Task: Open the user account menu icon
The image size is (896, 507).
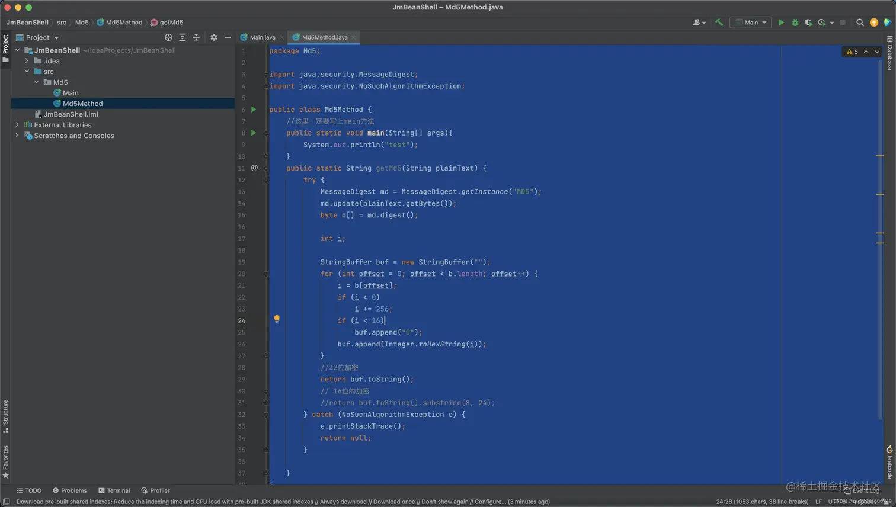Action: tap(699, 23)
